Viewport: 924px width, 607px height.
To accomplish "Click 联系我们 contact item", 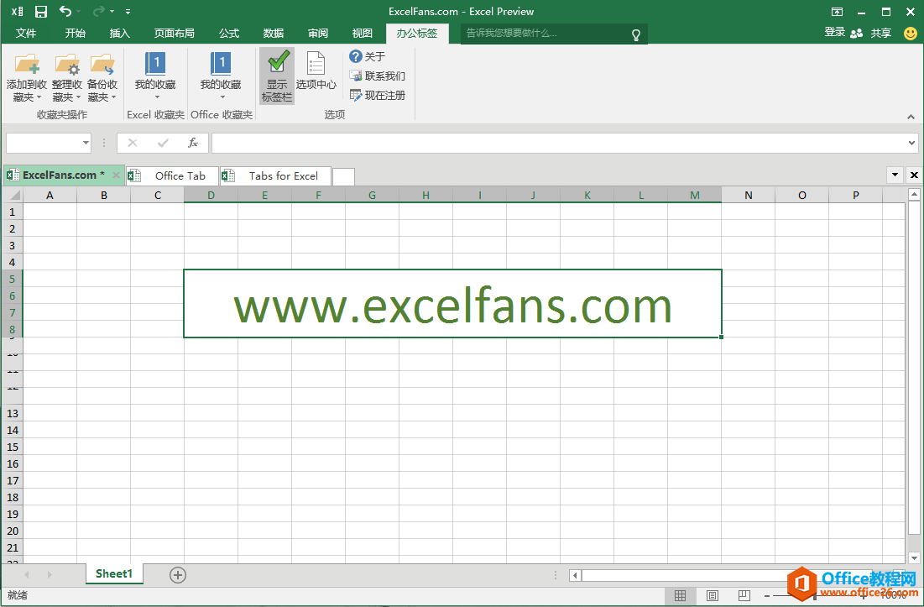I will click(377, 76).
